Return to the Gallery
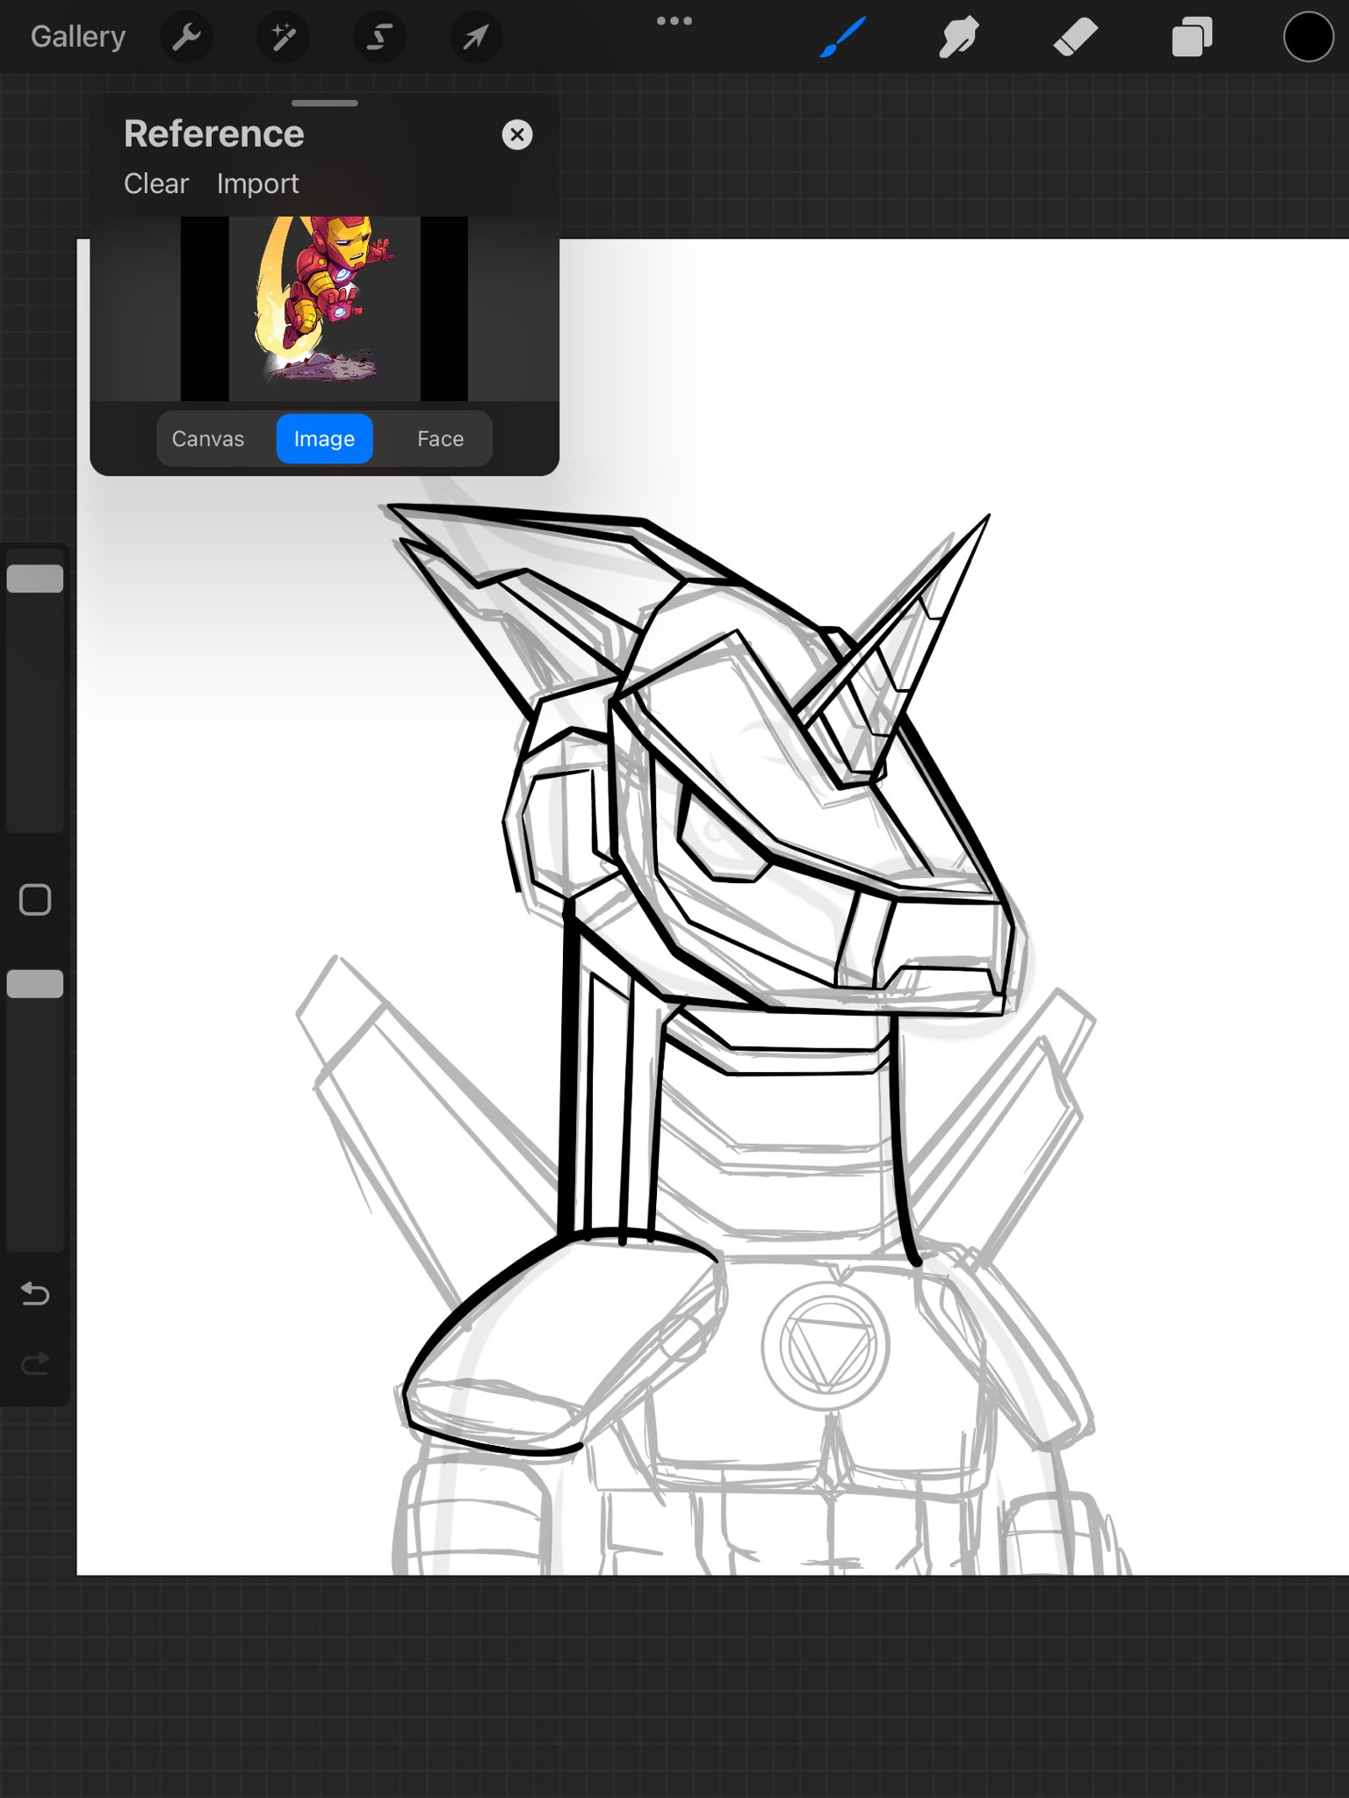 78,37
